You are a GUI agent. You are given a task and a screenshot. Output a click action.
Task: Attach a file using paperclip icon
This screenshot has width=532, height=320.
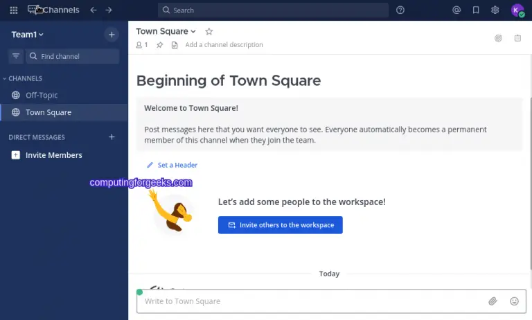pyautogui.click(x=493, y=301)
